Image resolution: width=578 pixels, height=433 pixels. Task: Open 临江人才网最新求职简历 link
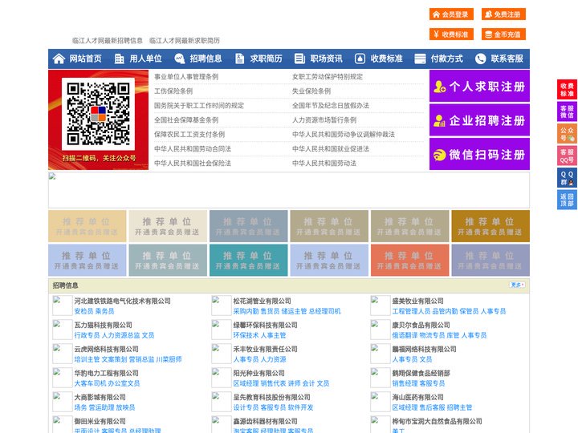pos(185,41)
